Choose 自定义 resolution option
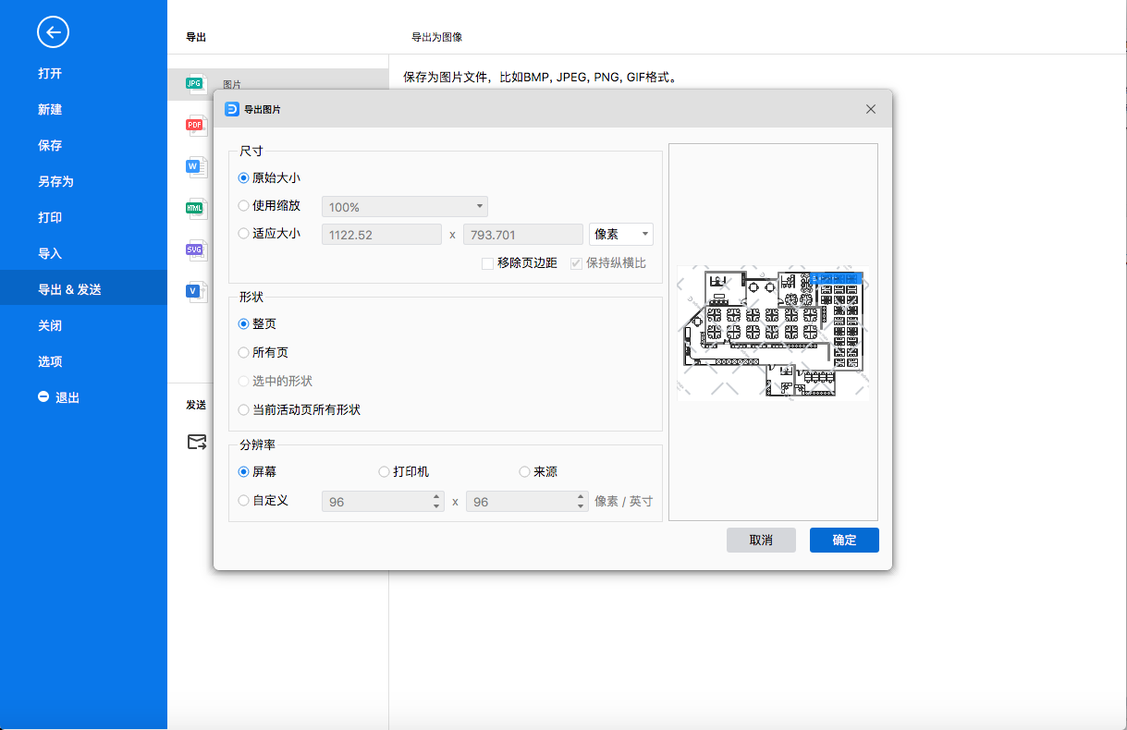1127x730 pixels. 244,501
